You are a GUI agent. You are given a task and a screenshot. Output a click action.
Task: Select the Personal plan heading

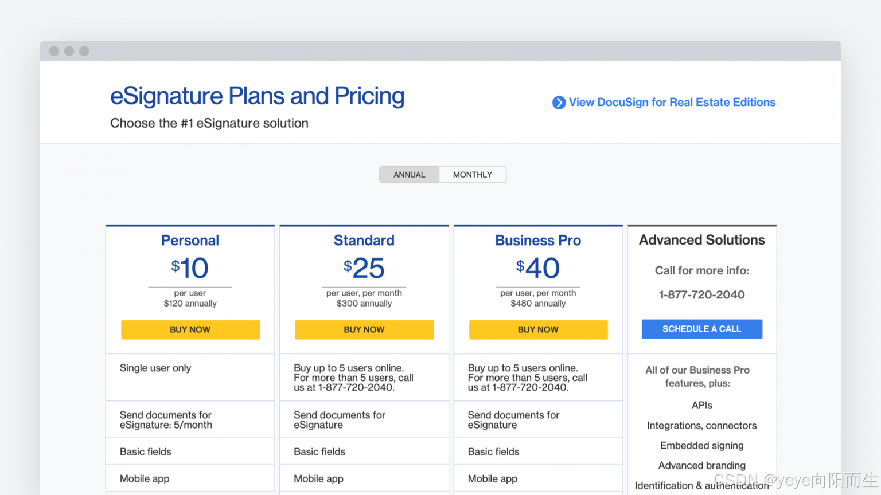click(x=190, y=241)
